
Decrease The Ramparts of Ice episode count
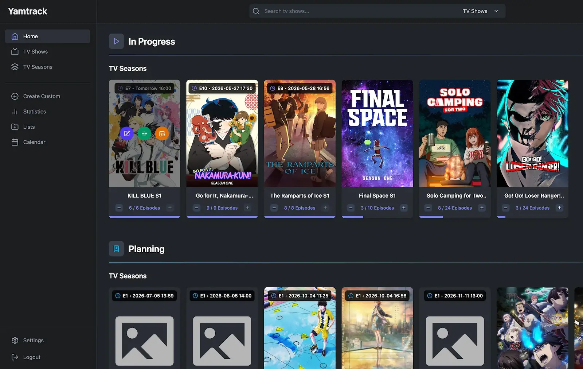click(x=274, y=208)
